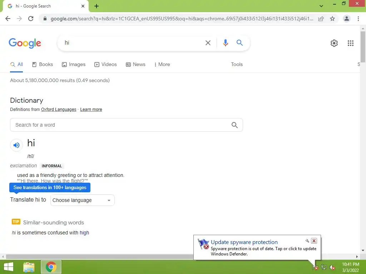Click the Chrome taskbar icon

point(51,267)
